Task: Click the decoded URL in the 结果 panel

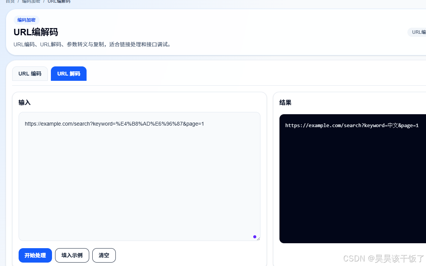Action: click(x=352, y=125)
